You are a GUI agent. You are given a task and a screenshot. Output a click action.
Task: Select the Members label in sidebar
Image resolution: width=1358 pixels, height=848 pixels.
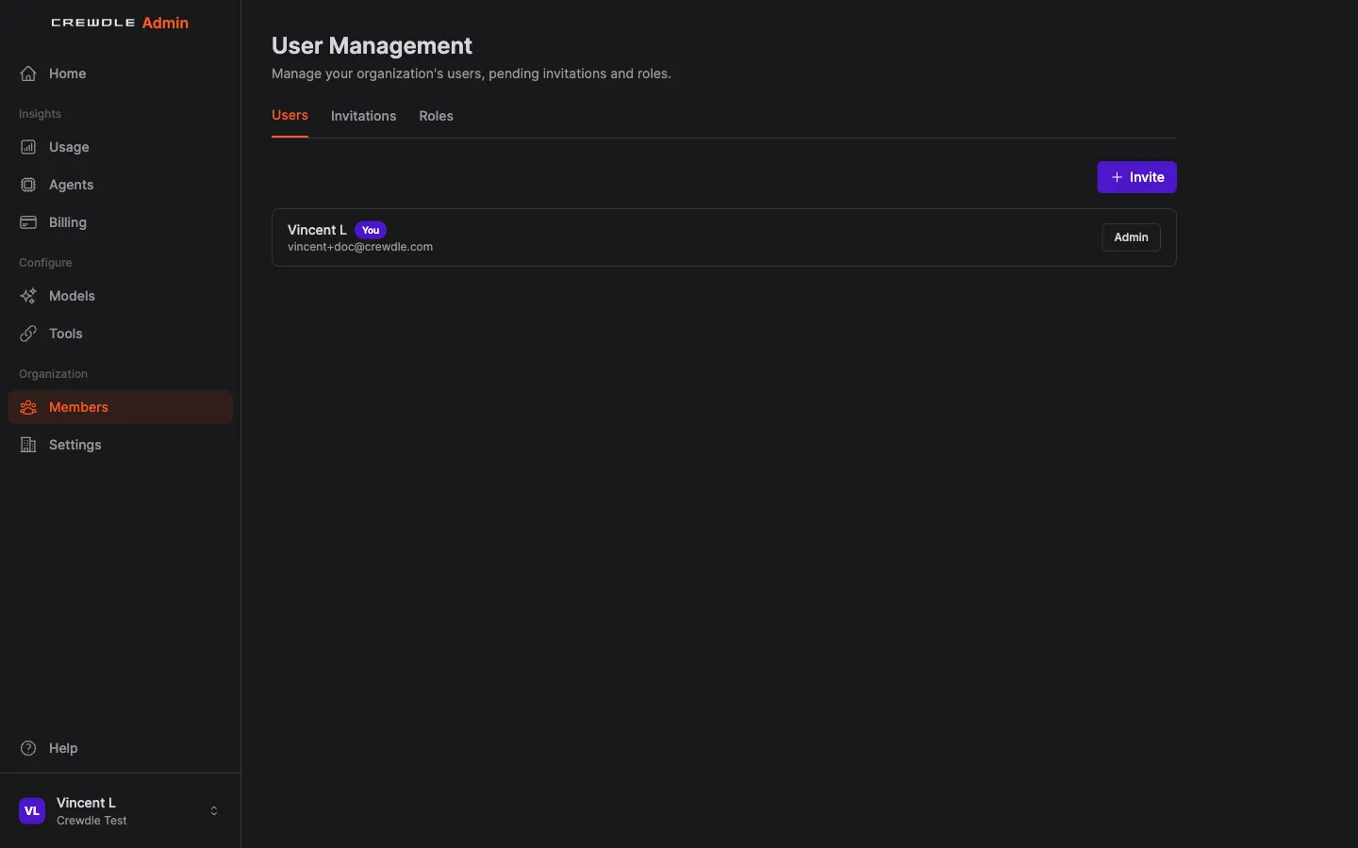click(78, 407)
